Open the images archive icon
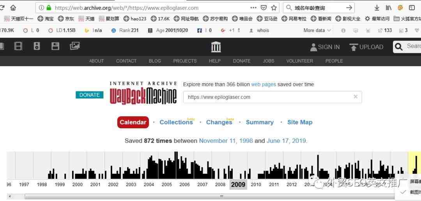The width and height of the screenshot is (421, 201). [74, 46]
